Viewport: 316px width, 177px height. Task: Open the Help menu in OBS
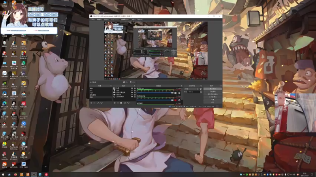[x=140, y=20]
